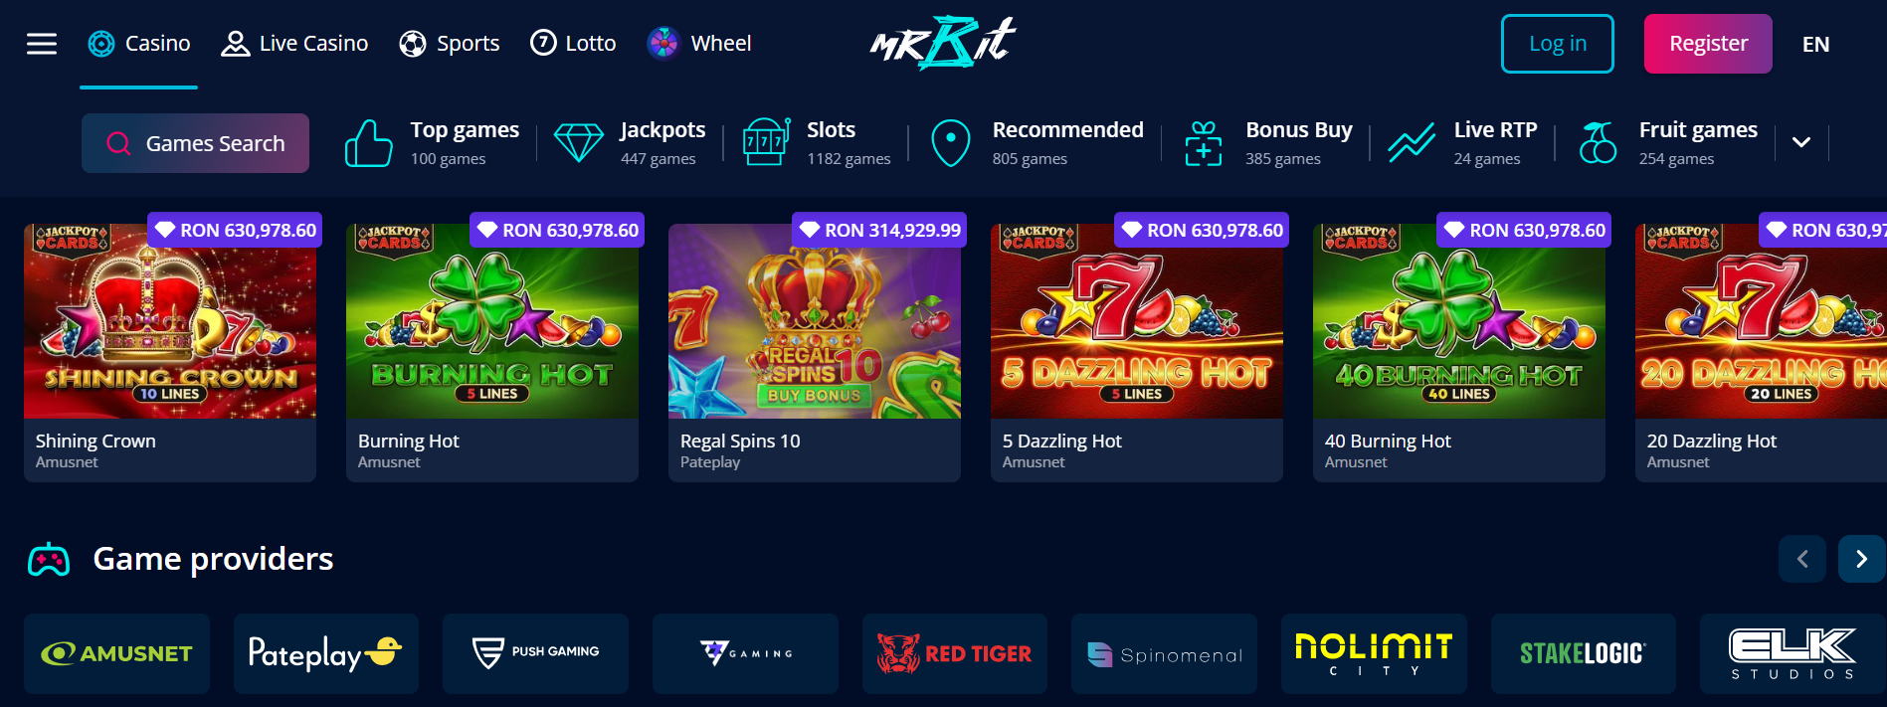Viewport: 1887px width, 707px height.
Task: Expand more game categories chevron
Action: tap(1801, 142)
